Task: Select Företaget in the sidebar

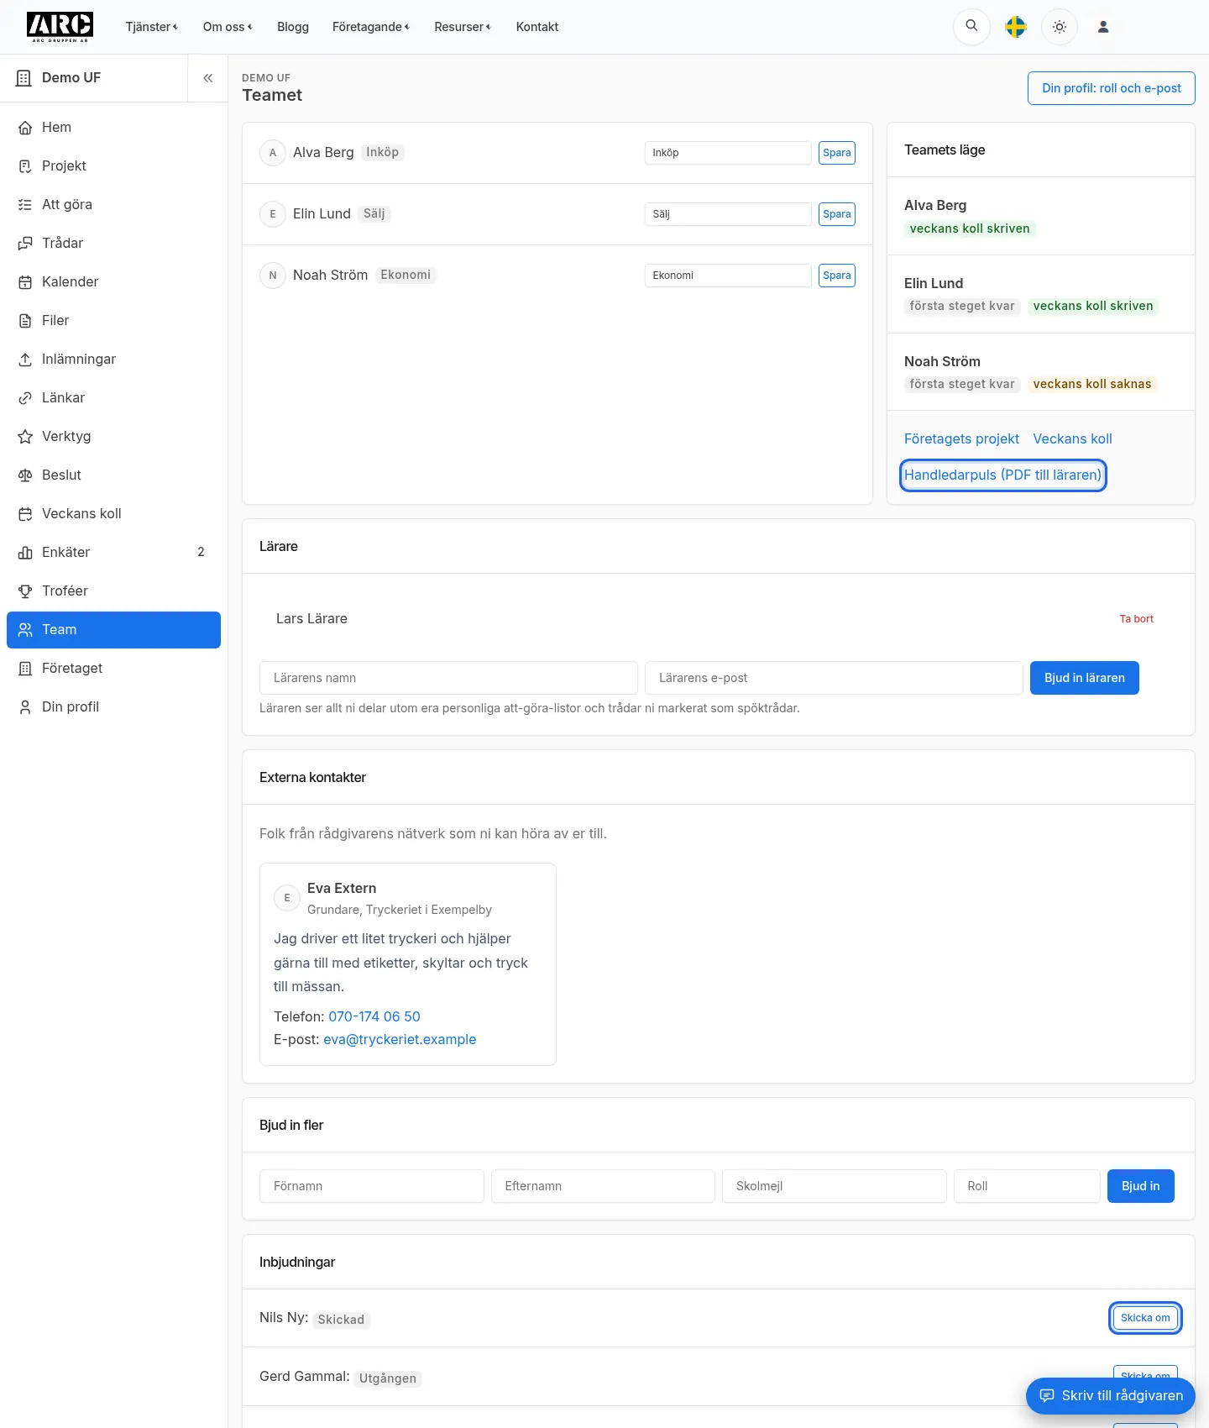Action: tap(113, 669)
